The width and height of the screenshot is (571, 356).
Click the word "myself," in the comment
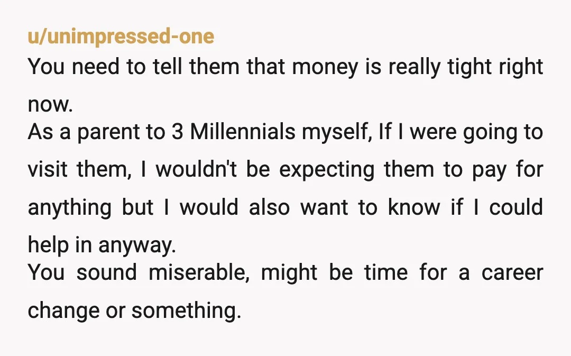[337, 133]
